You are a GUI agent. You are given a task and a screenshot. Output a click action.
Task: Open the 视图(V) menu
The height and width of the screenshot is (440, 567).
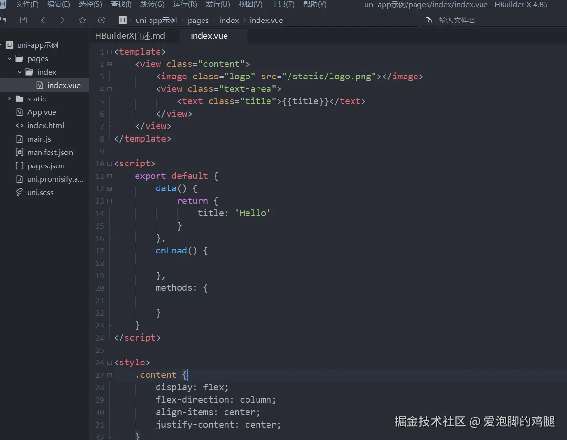[251, 4]
